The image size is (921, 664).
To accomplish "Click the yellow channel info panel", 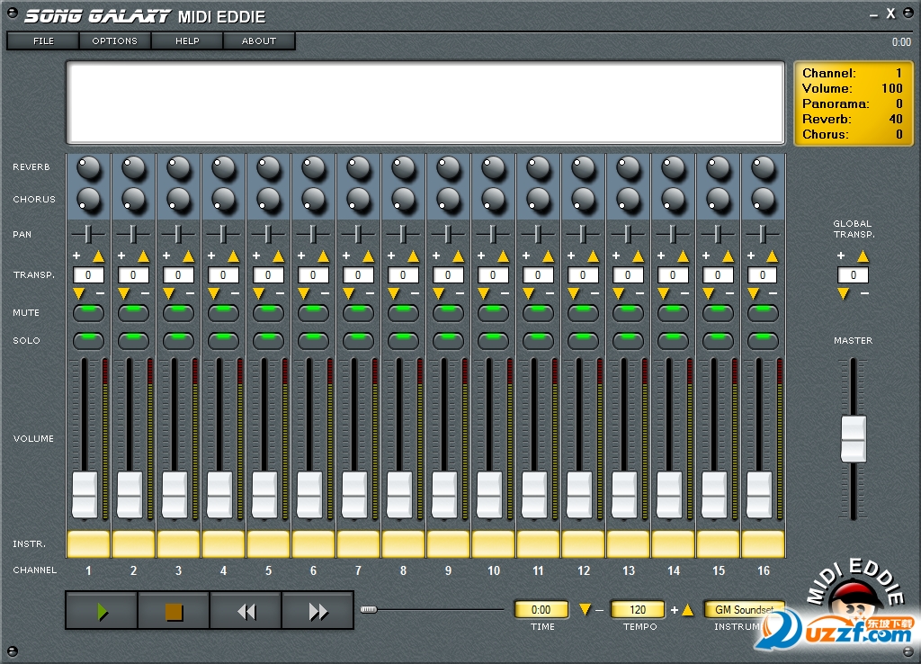I will click(x=853, y=103).
